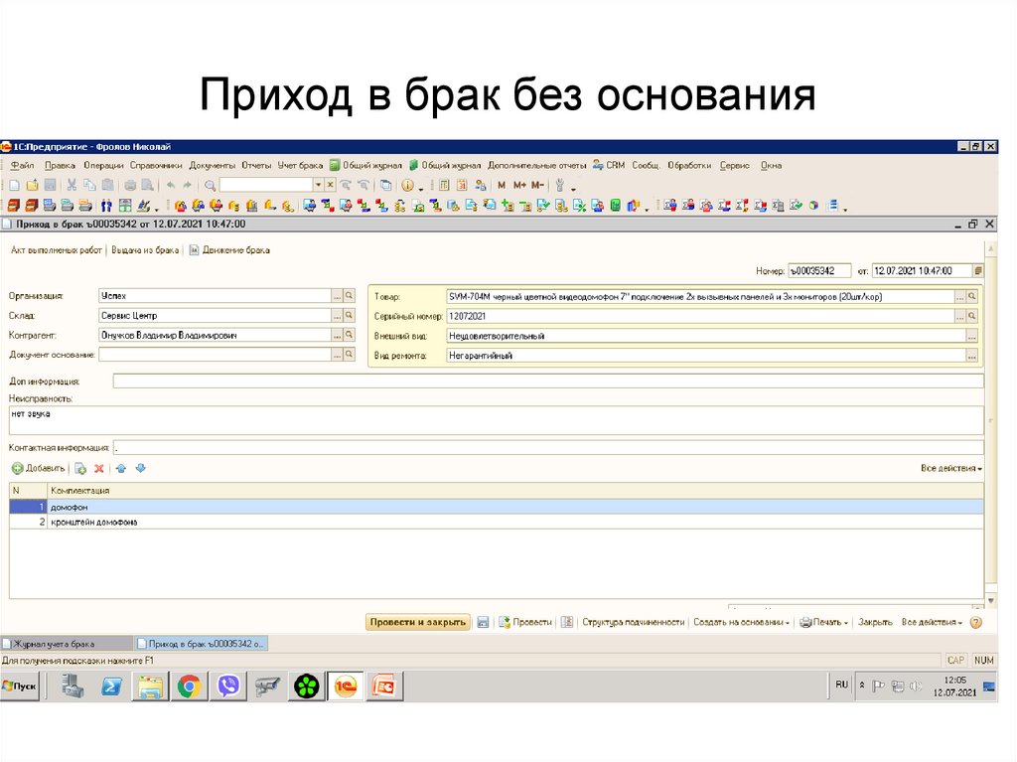
Task: Open Google Chrome from the taskbar
Action: point(189,686)
